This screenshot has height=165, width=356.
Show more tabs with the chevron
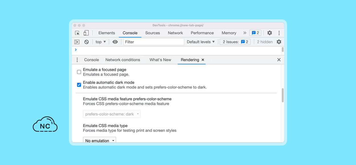245,33
